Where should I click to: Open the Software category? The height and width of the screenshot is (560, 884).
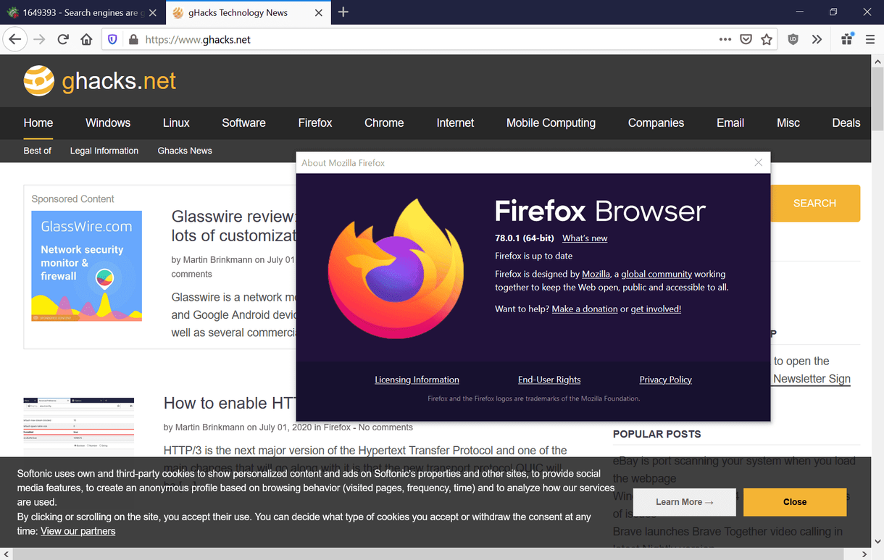pyautogui.click(x=243, y=122)
